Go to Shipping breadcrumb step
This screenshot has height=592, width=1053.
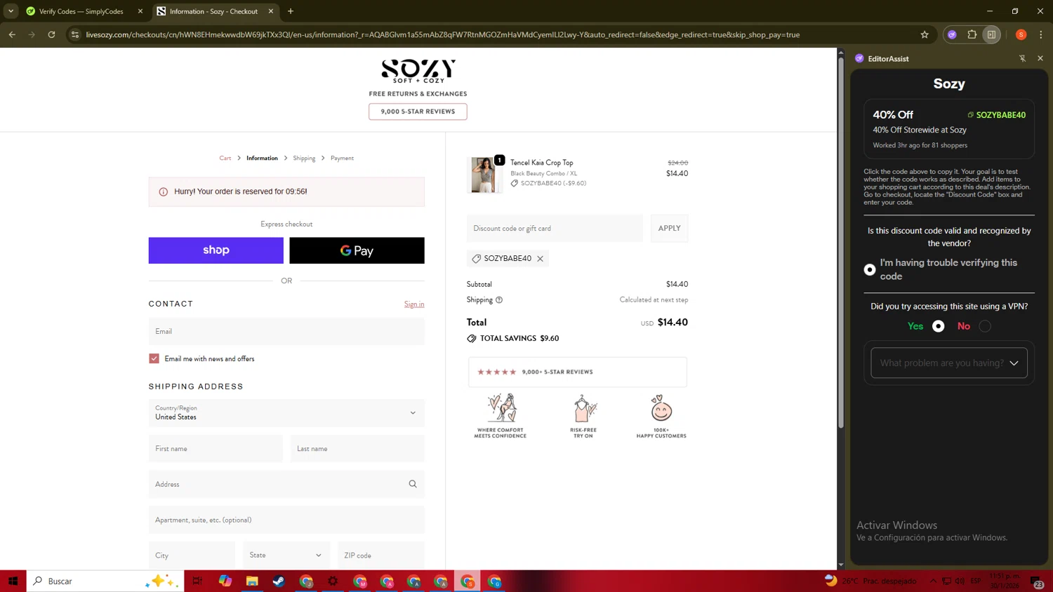point(304,158)
